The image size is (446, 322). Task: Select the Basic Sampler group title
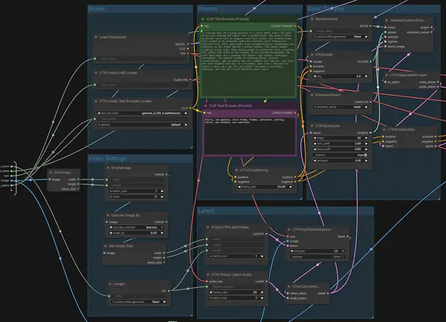[326, 9]
